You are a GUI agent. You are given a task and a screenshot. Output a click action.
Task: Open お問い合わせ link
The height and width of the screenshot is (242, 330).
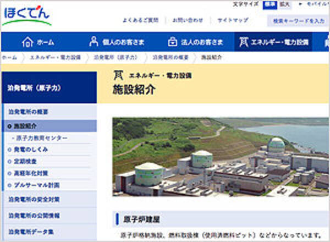point(188,20)
